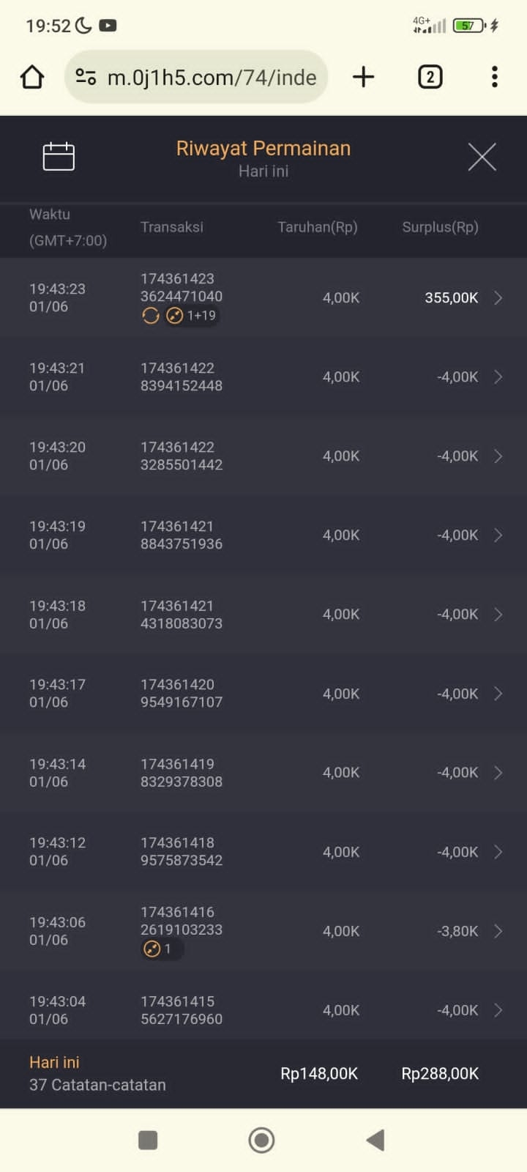
Task: Tap the Hari ini summary label at bottom
Action: coord(54,1062)
